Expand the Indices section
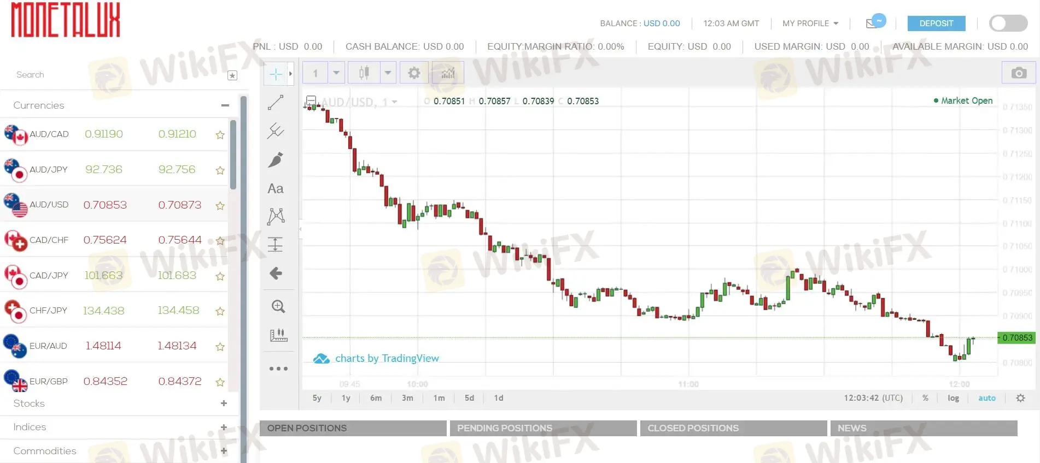 point(224,428)
